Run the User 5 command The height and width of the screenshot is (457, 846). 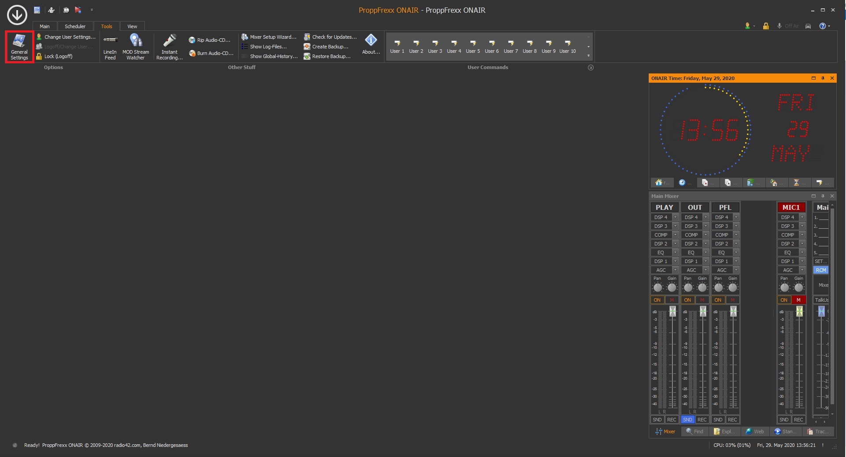pyautogui.click(x=473, y=47)
